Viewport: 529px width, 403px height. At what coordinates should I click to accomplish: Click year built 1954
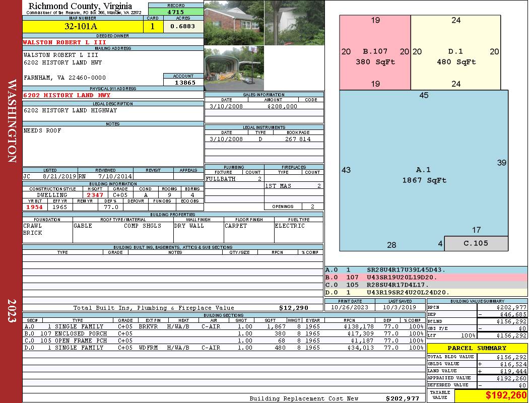coord(35,207)
